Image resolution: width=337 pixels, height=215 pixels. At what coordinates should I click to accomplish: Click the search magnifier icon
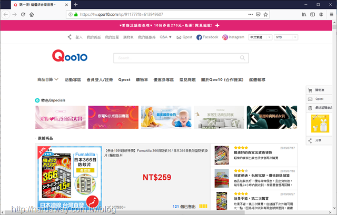click(x=242, y=58)
